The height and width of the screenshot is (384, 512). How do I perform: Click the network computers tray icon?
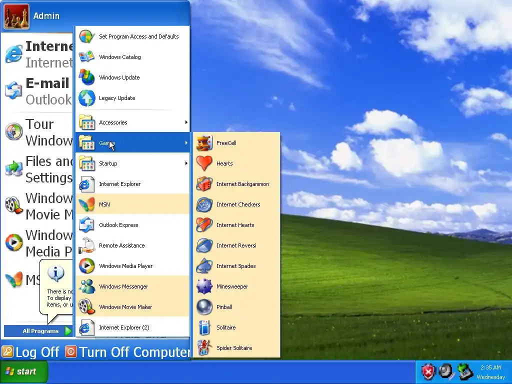[465, 371]
